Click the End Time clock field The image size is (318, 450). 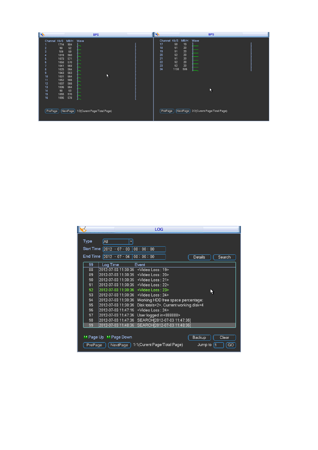[x=149, y=257]
